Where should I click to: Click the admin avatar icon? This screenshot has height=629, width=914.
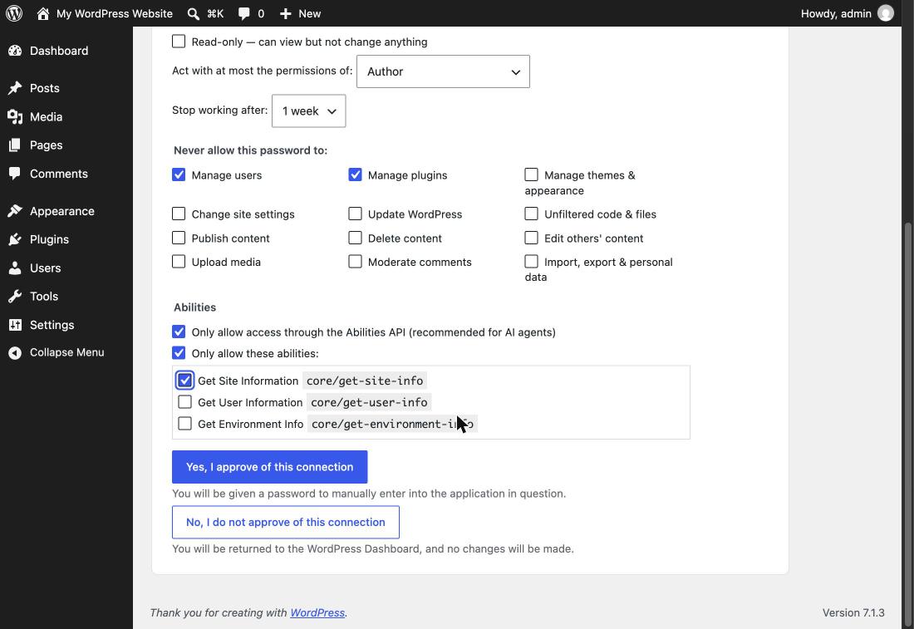click(x=886, y=13)
